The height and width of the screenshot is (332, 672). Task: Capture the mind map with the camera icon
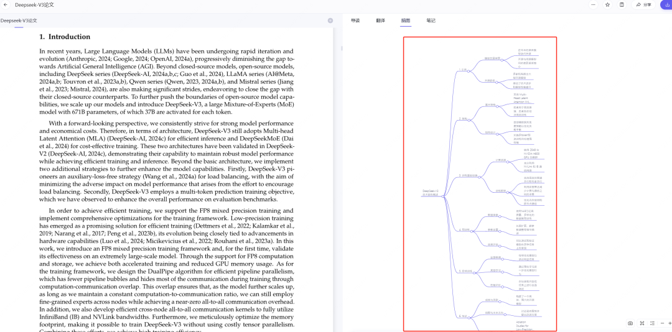pyautogui.click(x=630, y=323)
